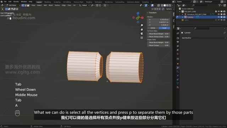The width and height of the screenshot is (227, 128).
Task: Hide P2D_BOT_CHIBI collection with eye icon
Action: pos(219,11)
